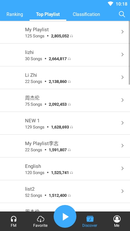Open the Li Zhi playlist with 22 songs
Viewport: 130px width, 231px height.
(64, 78)
